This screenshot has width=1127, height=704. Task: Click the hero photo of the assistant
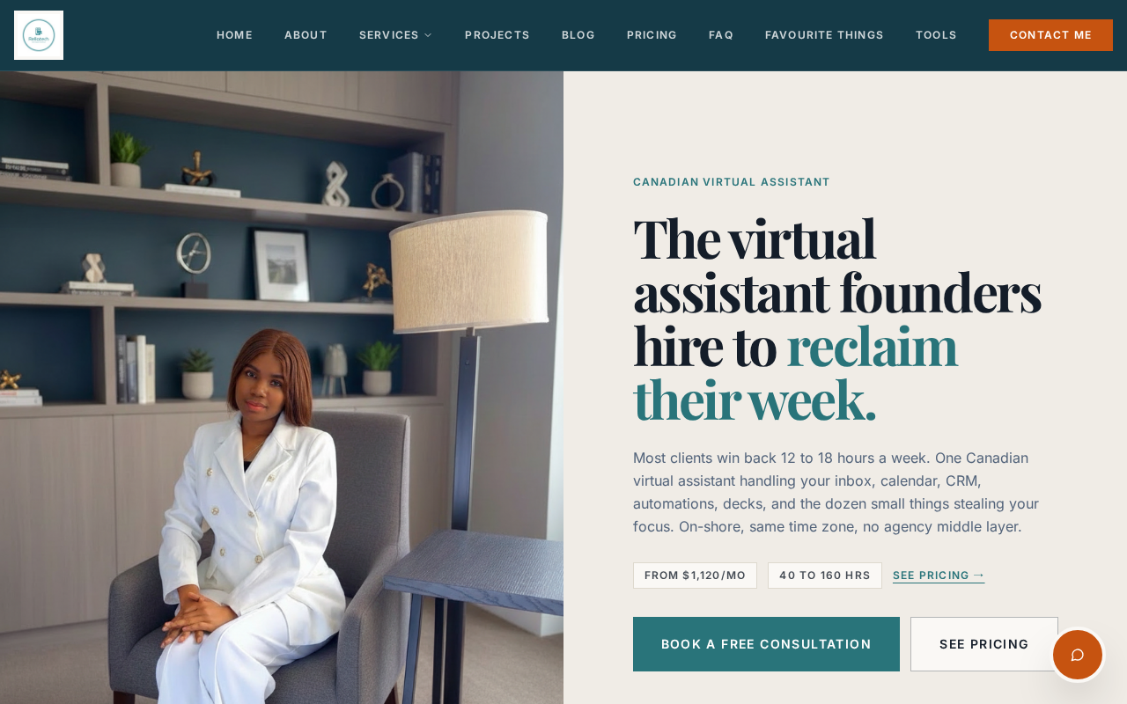pos(282,387)
